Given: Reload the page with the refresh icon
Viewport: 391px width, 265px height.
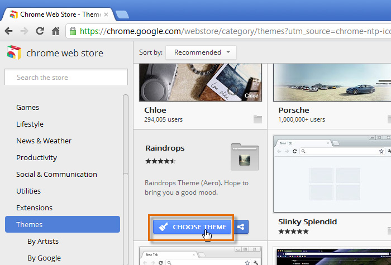Looking at the screenshot, I should 40,31.
